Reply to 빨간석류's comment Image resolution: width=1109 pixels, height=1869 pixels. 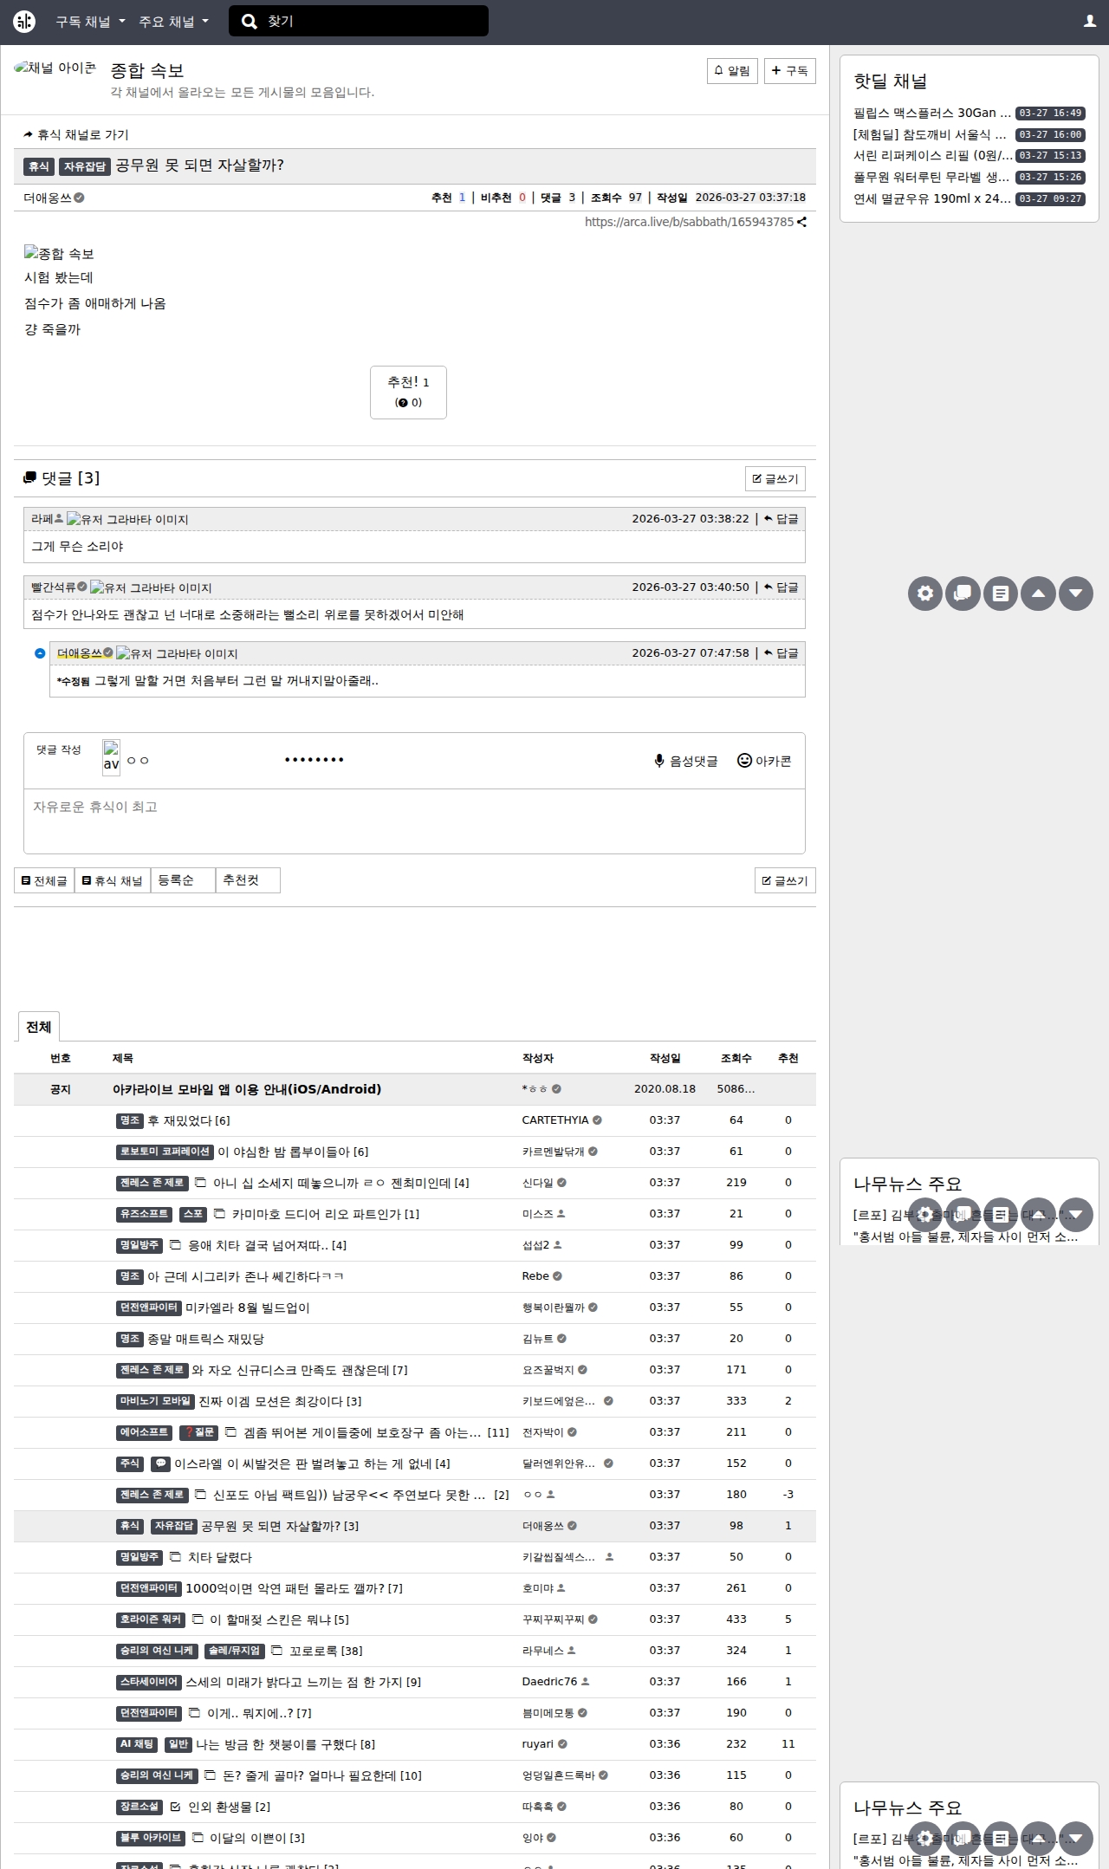pyautogui.click(x=781, y=587)
